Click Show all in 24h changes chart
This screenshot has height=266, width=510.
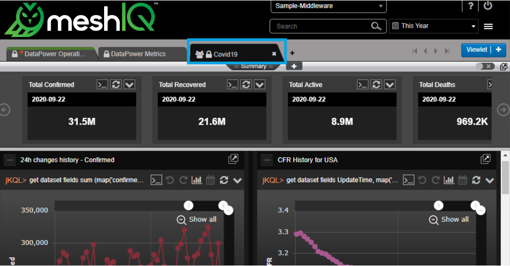(x=197, y=220)
